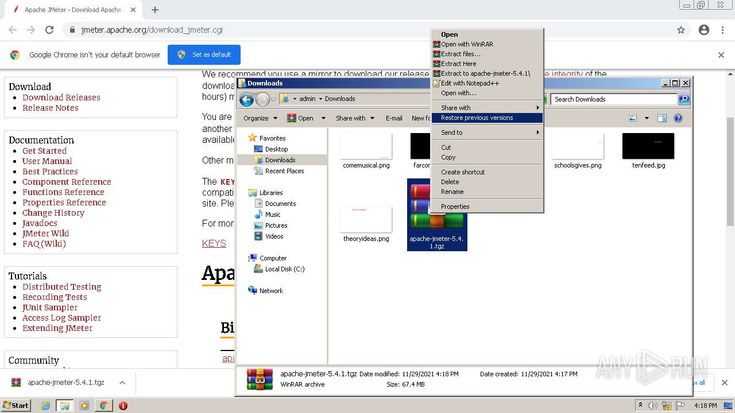The image size is (735, 413).
Task: Click E-mail in Explorer toolbar
Action: [394, 118]
